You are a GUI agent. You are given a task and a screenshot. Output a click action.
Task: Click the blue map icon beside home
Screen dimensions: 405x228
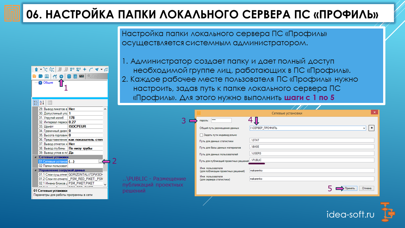click(x=40, y=76)
